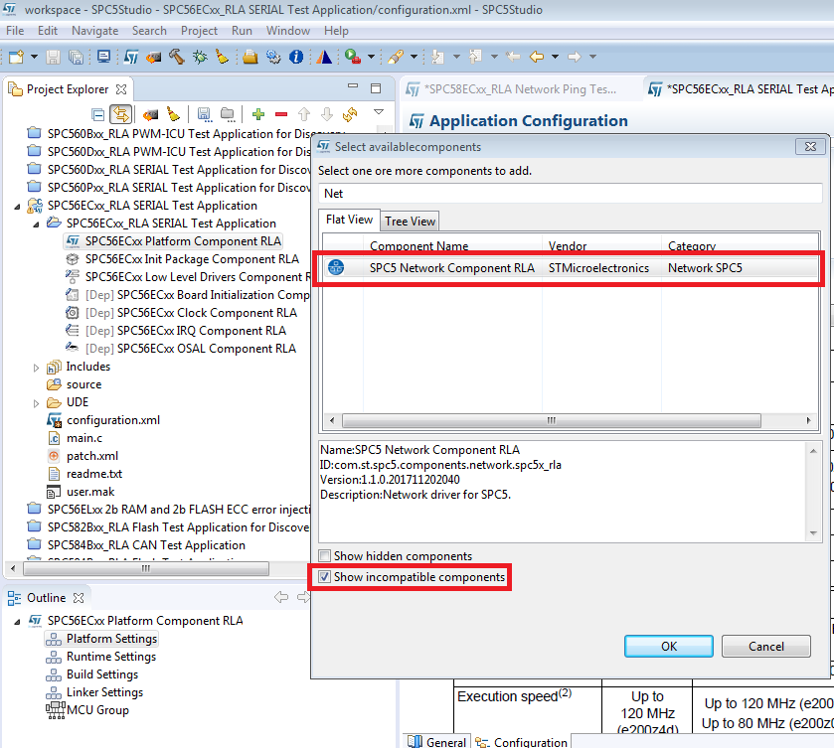Open the Configuration tab at editor bottom
This screenshot has width=834, height=748.
[x=522, y=742]
